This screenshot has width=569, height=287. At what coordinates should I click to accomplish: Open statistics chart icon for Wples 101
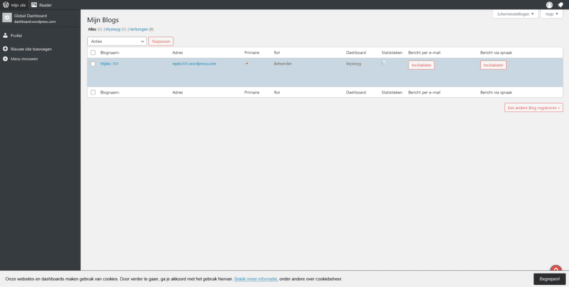[384, 63]
